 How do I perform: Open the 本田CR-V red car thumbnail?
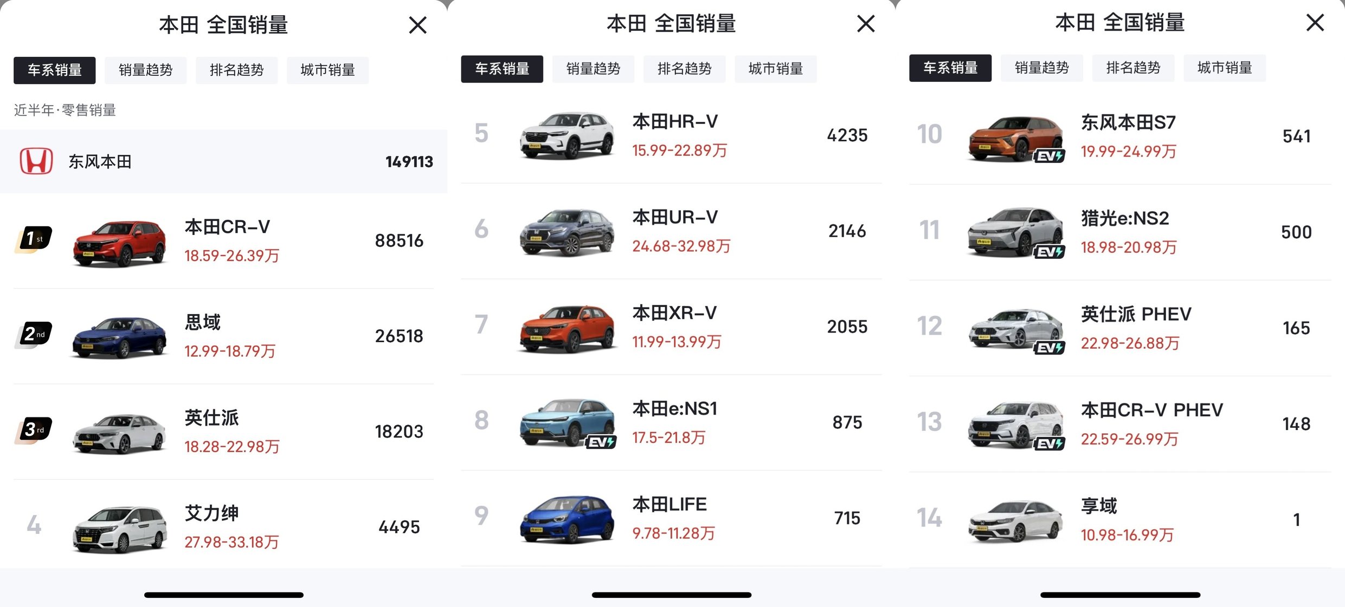coord(119,243)
